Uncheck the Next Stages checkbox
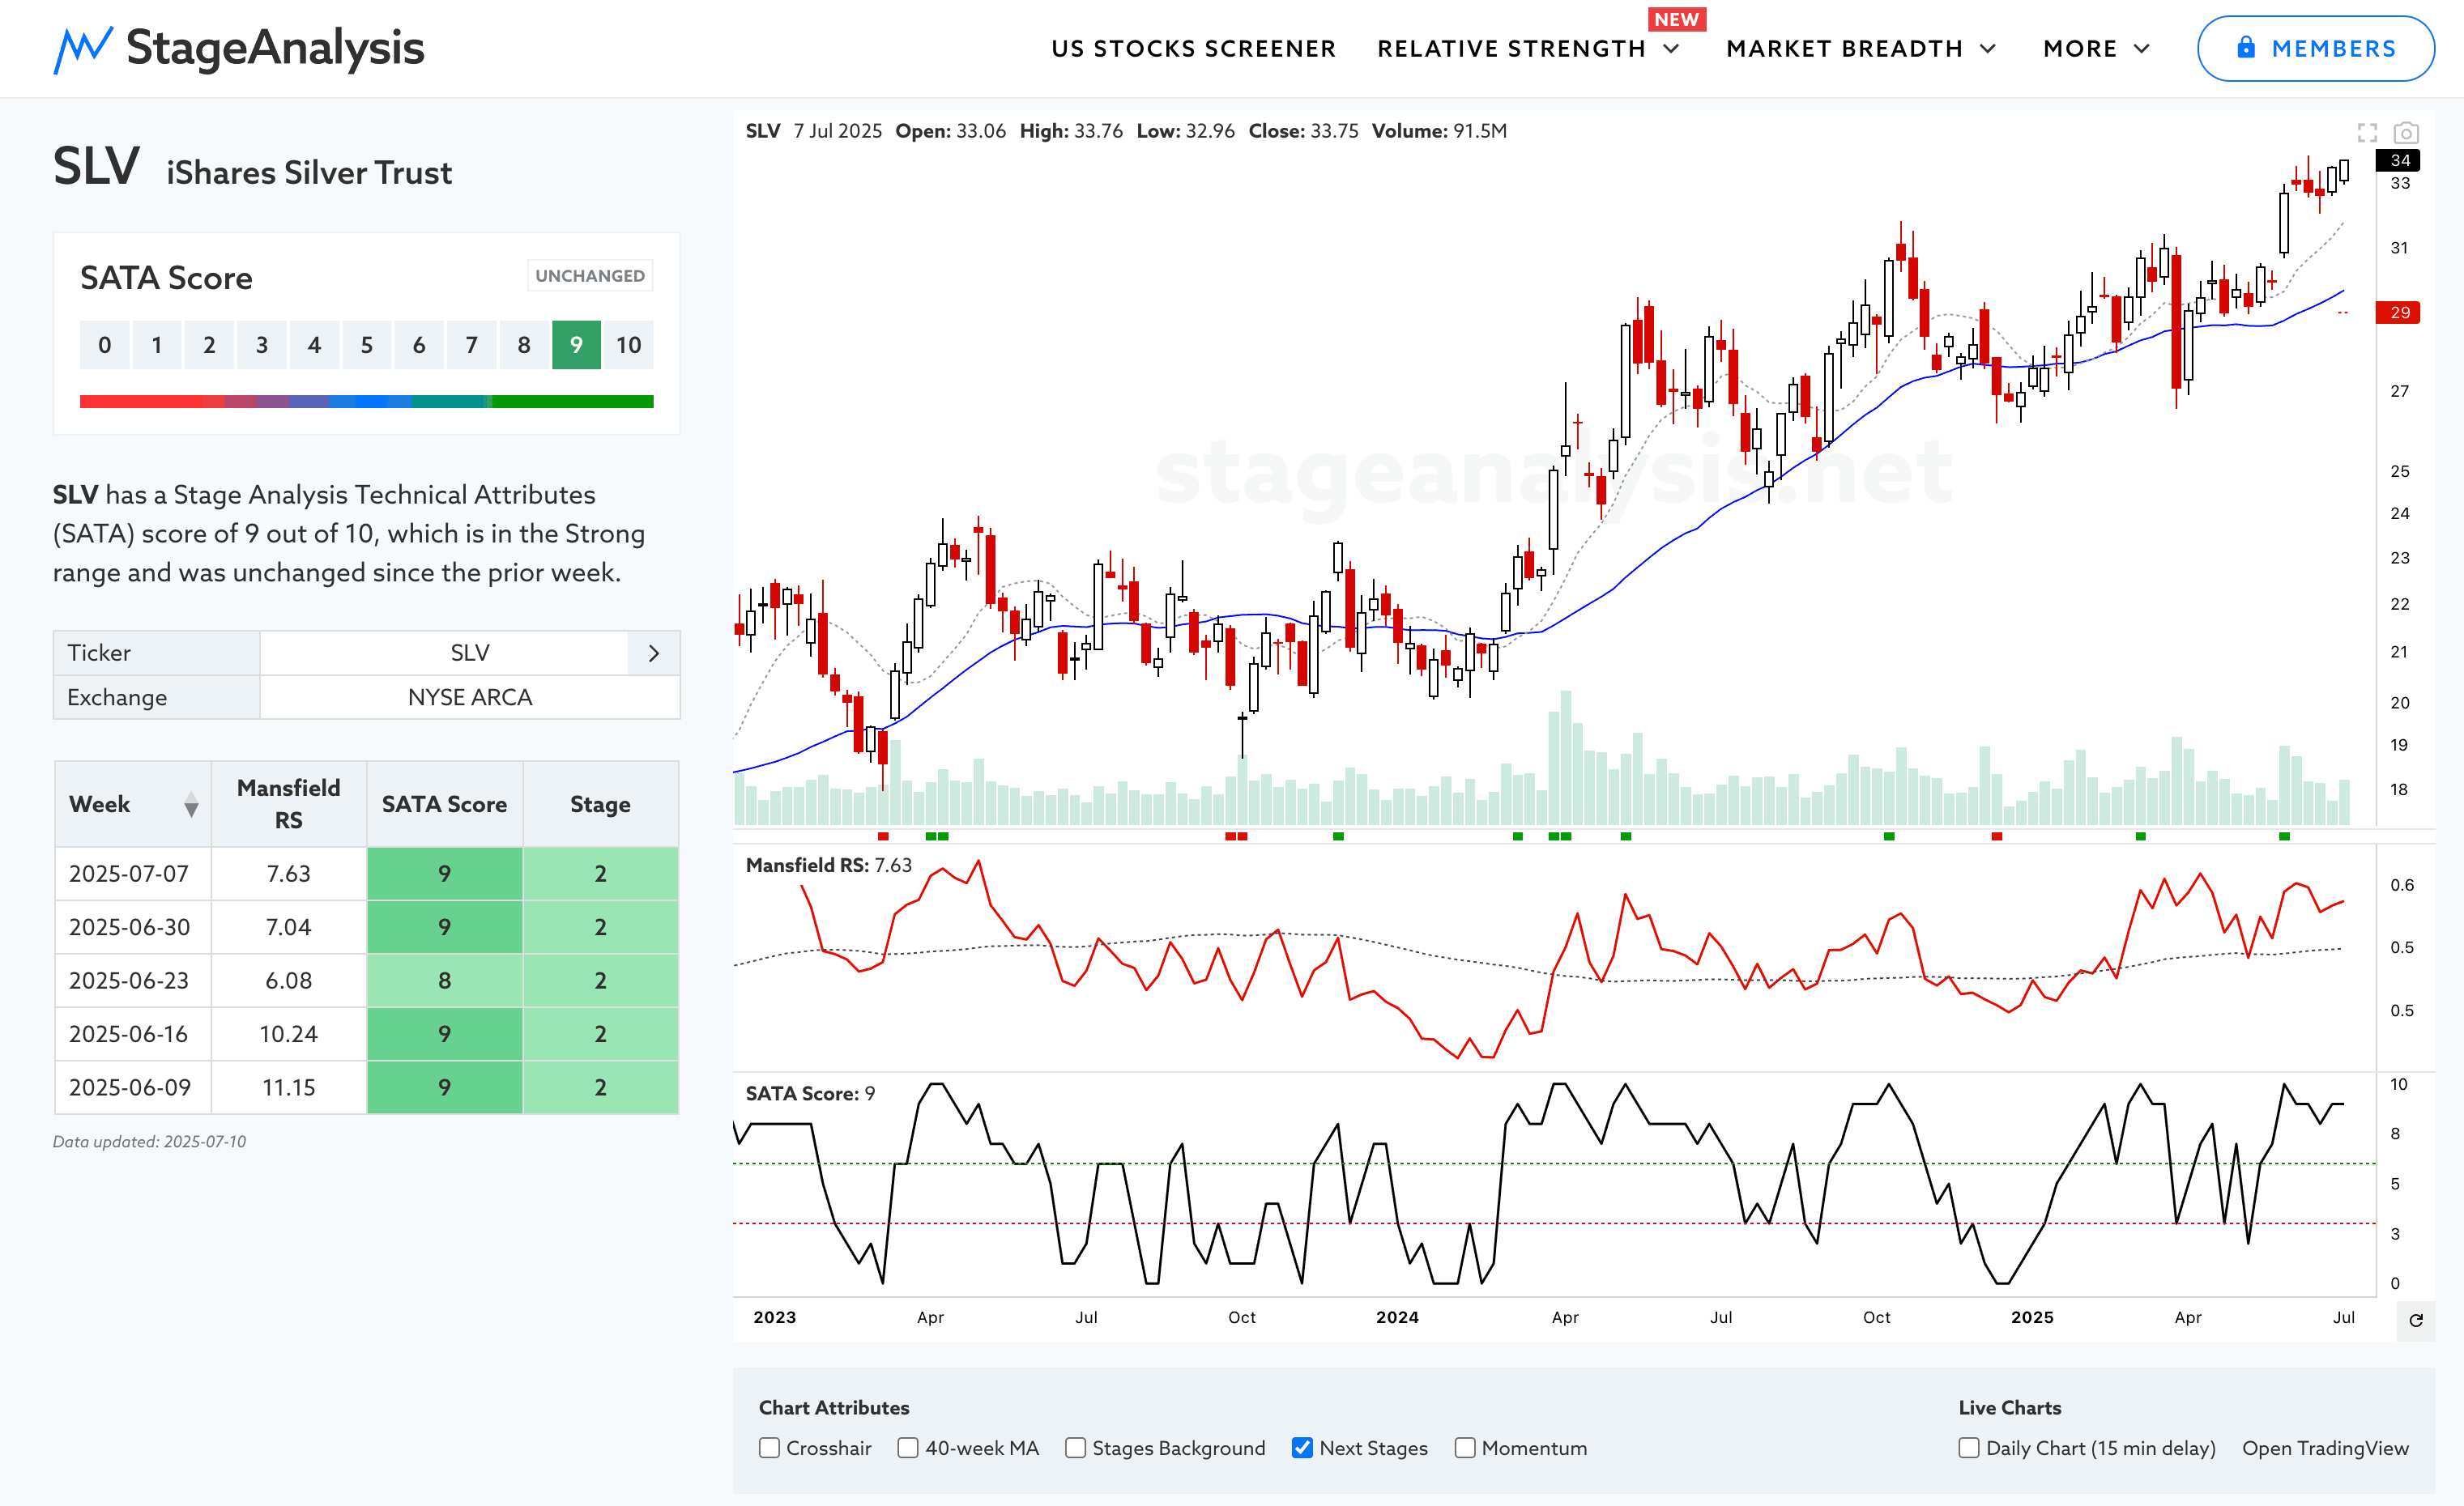 coord(1302,1448)
